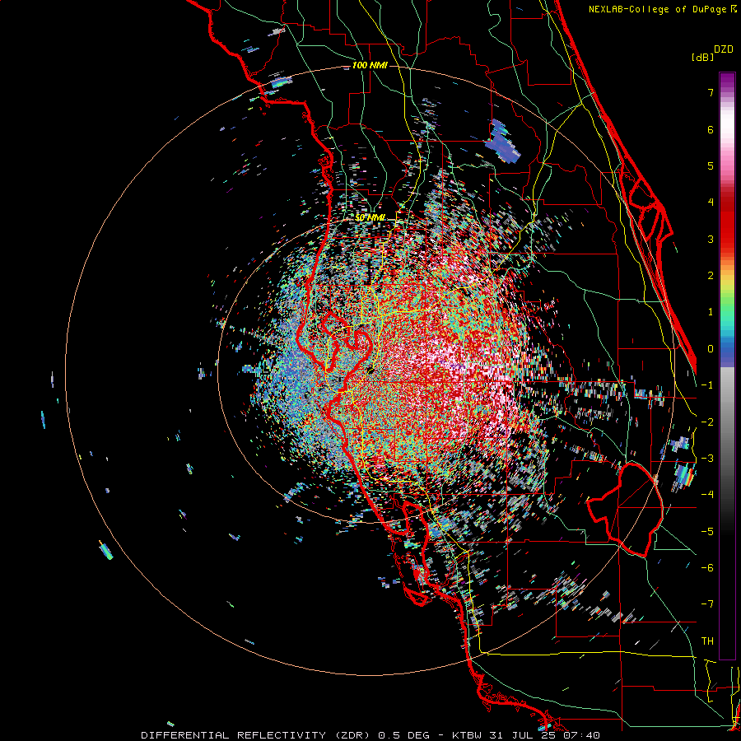
Task: Click the [dB] unit label
Action: click(x=703, y=57)
